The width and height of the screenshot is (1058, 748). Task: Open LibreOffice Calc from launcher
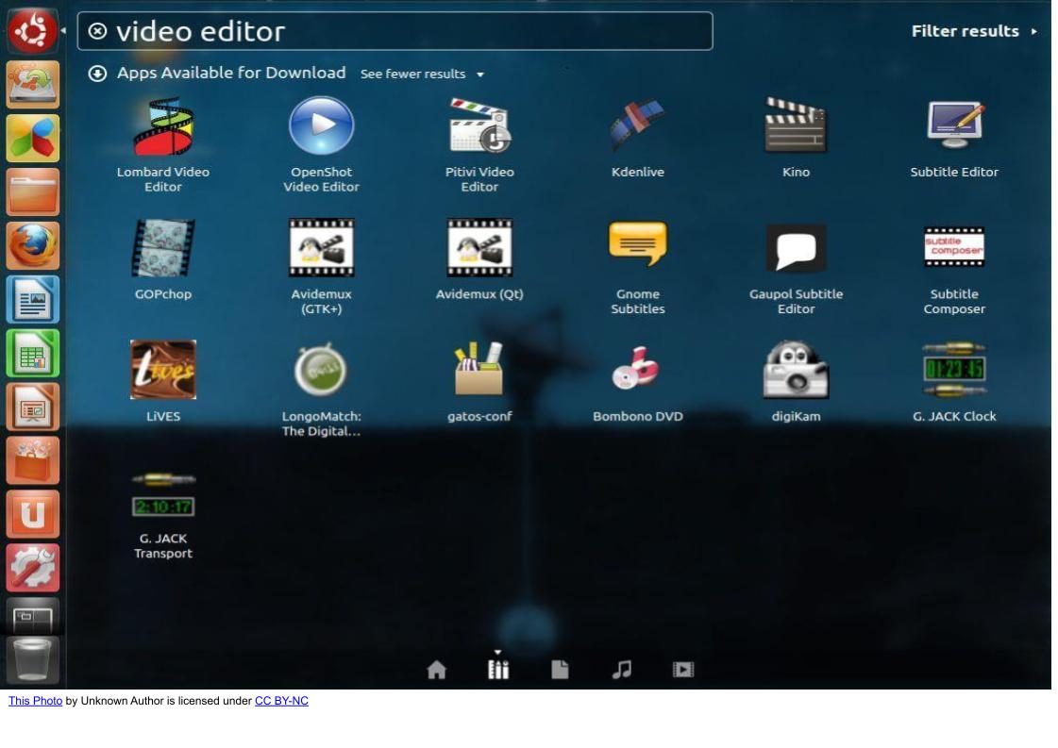click(32, 354)
